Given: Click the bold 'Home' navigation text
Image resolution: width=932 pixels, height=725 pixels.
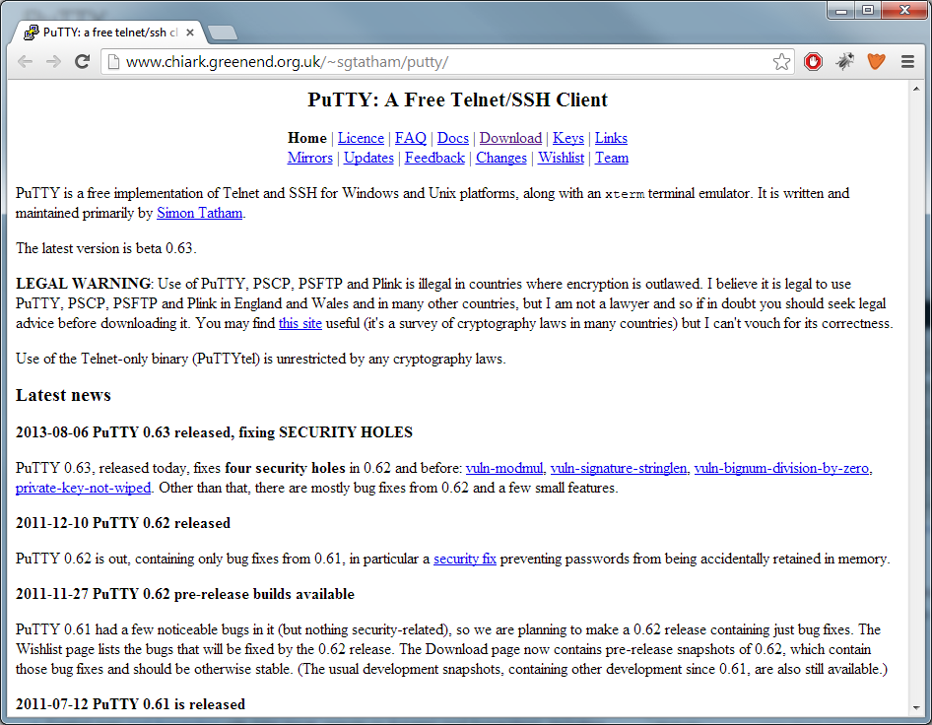Looking at the screenshot, I should pyautogui.click(x=307, y=138).
